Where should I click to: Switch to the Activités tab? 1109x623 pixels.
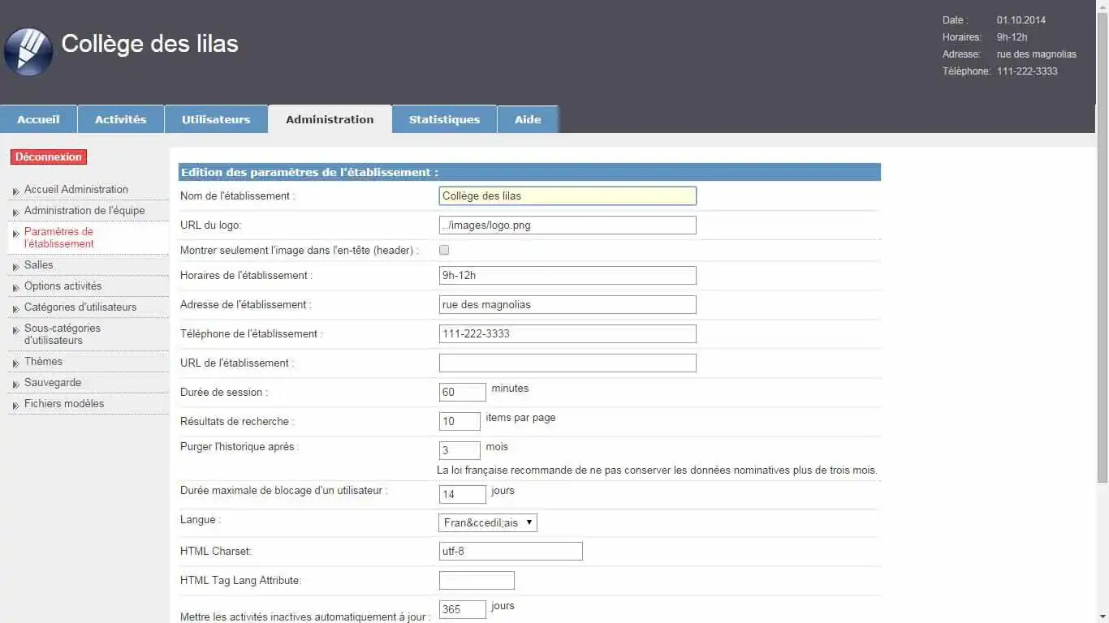click(121, 119)
